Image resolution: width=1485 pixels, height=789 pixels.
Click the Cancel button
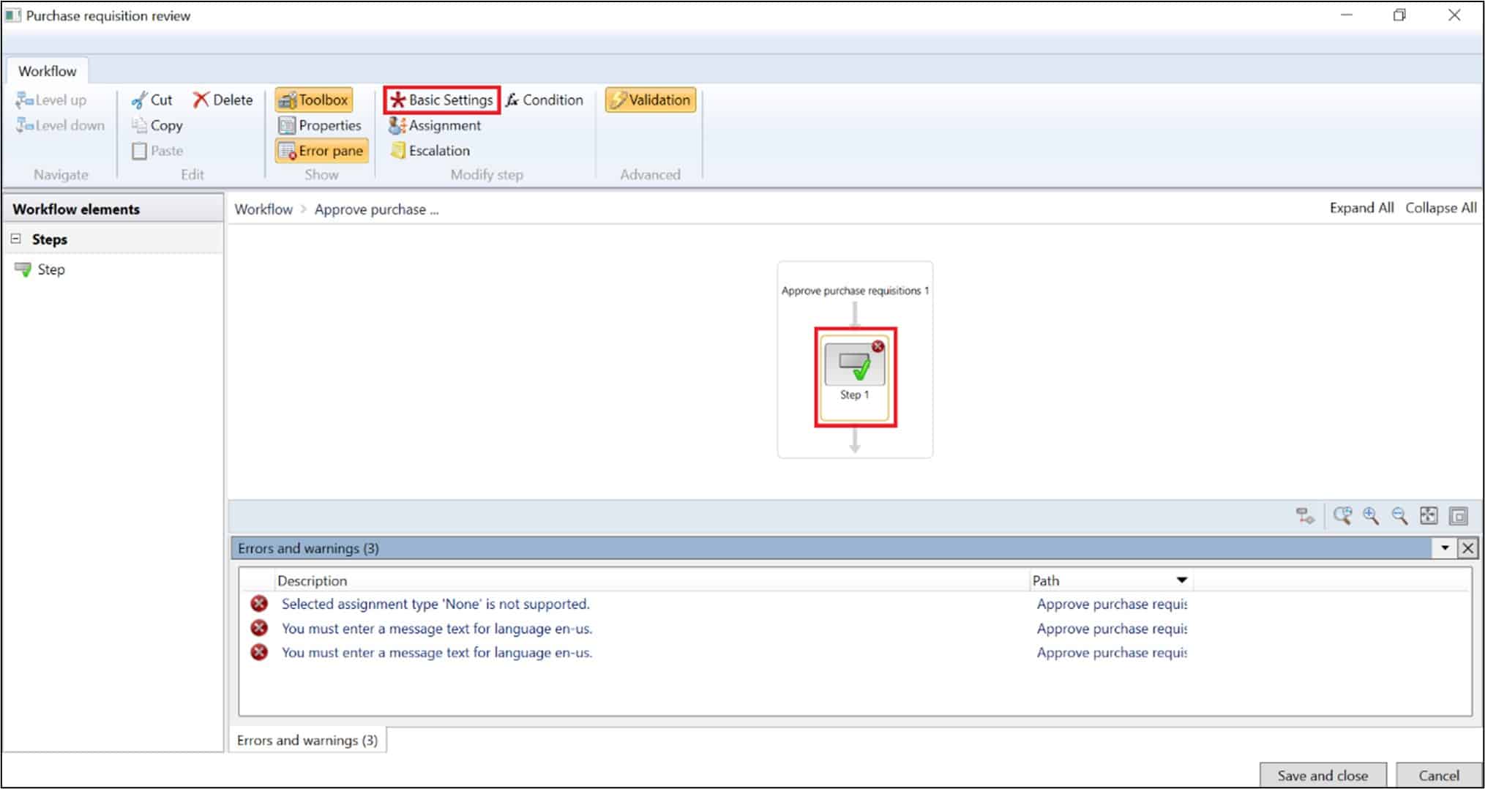click(x=1438, y=775)
